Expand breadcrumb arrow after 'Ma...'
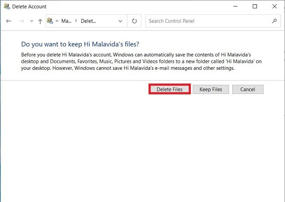This screenshot has height=202, width=285. [76, 21]
